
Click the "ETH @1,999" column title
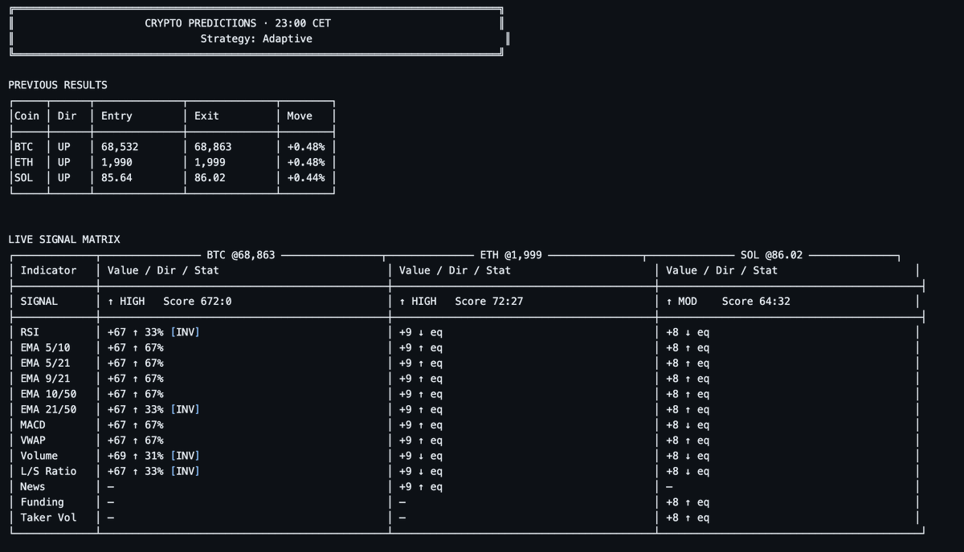[x=511, y=255]
